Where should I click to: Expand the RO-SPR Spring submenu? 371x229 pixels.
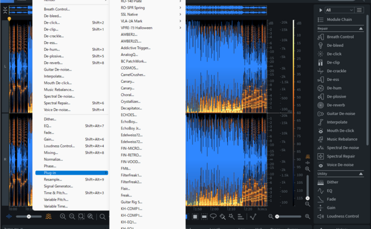coord(151,8)
